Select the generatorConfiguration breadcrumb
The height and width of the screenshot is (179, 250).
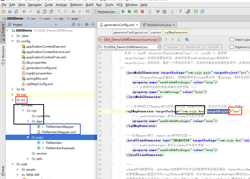point(130,32)
